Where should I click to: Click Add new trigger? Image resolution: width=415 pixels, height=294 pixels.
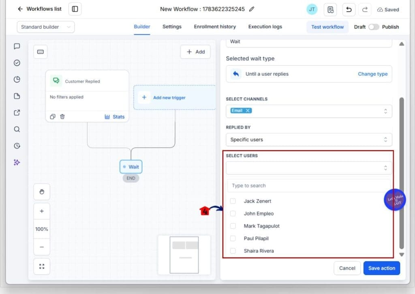click(175, 97)
